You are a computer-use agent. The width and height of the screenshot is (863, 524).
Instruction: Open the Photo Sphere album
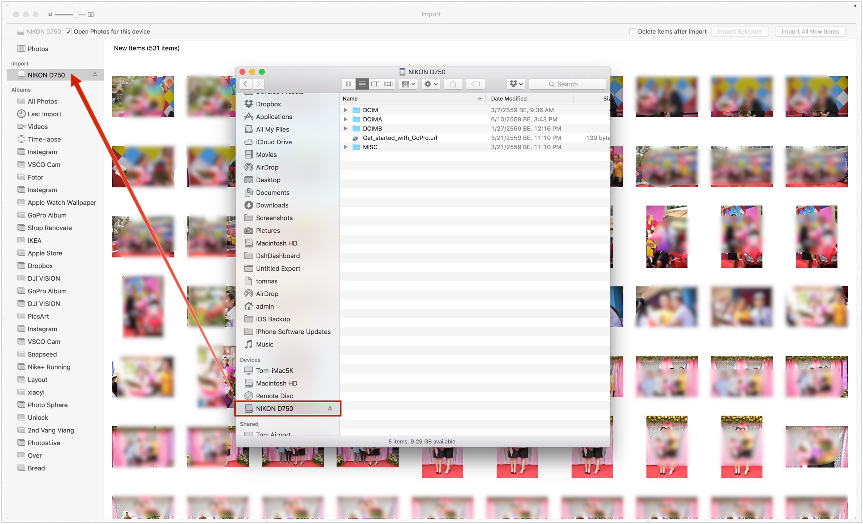[x=47, y=405]
